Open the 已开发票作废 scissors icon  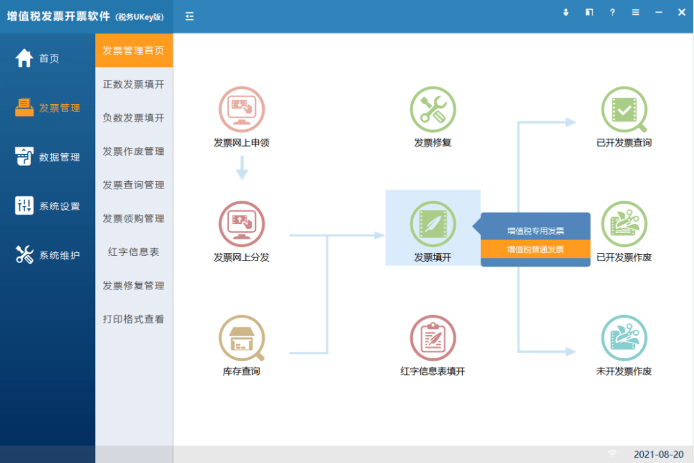pos(624,224)
